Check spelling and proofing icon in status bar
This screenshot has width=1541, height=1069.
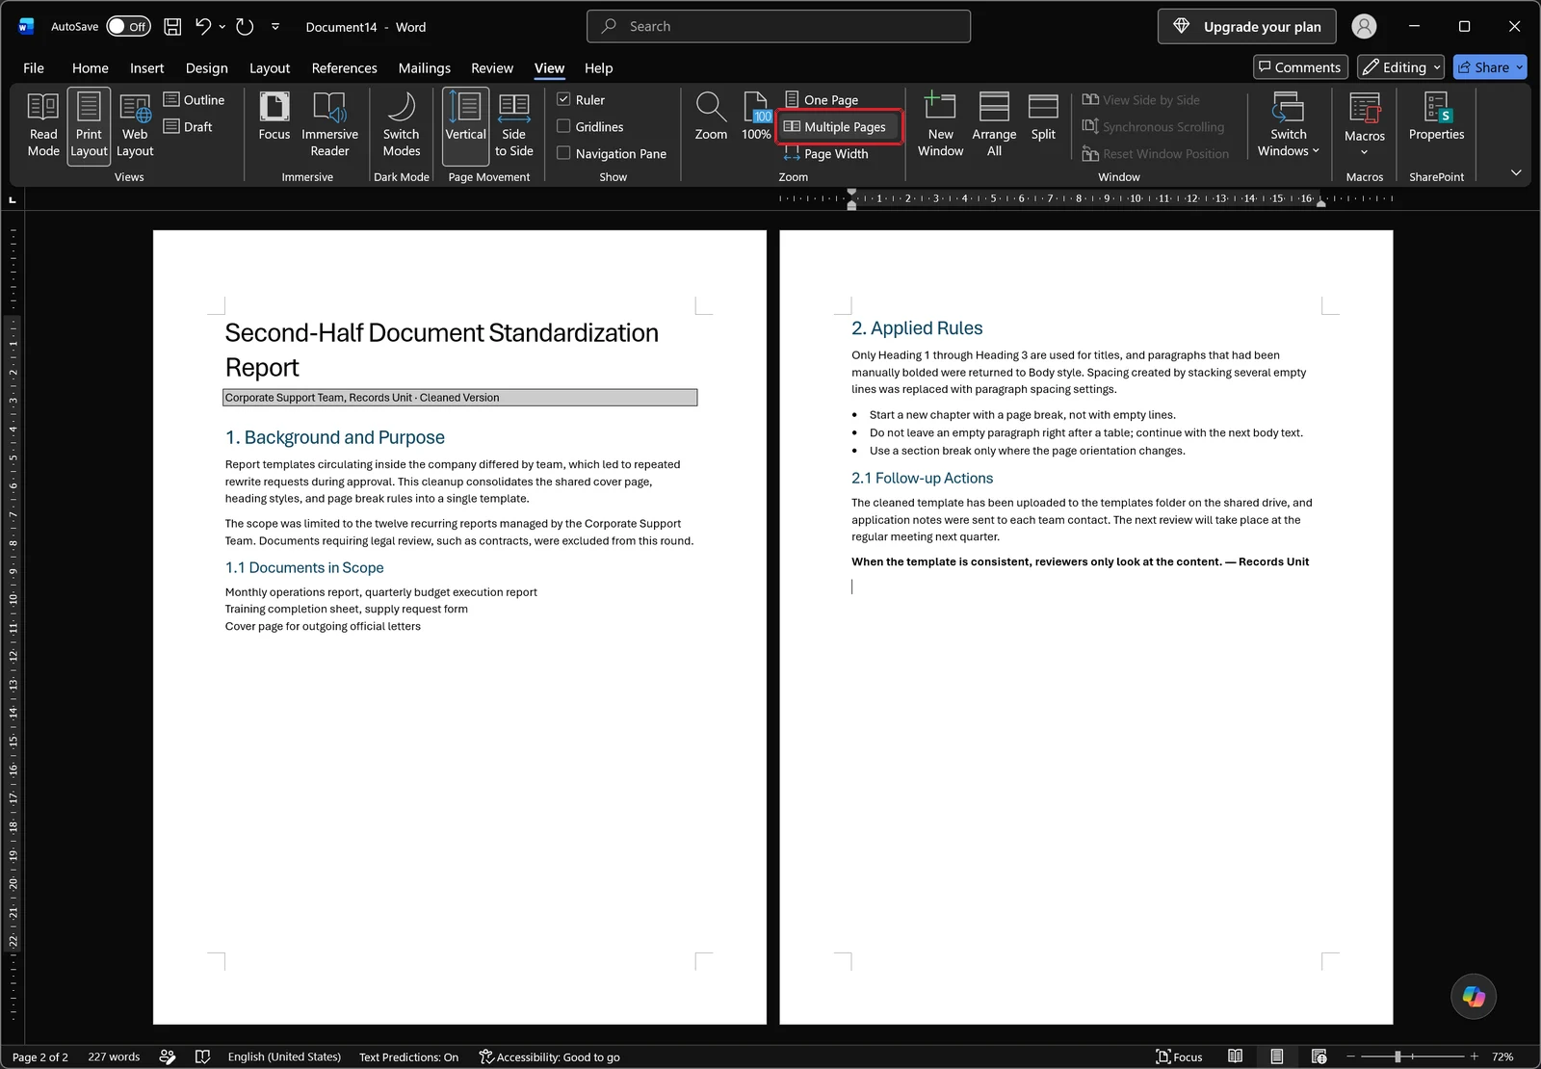click(x=202, y=1056)
